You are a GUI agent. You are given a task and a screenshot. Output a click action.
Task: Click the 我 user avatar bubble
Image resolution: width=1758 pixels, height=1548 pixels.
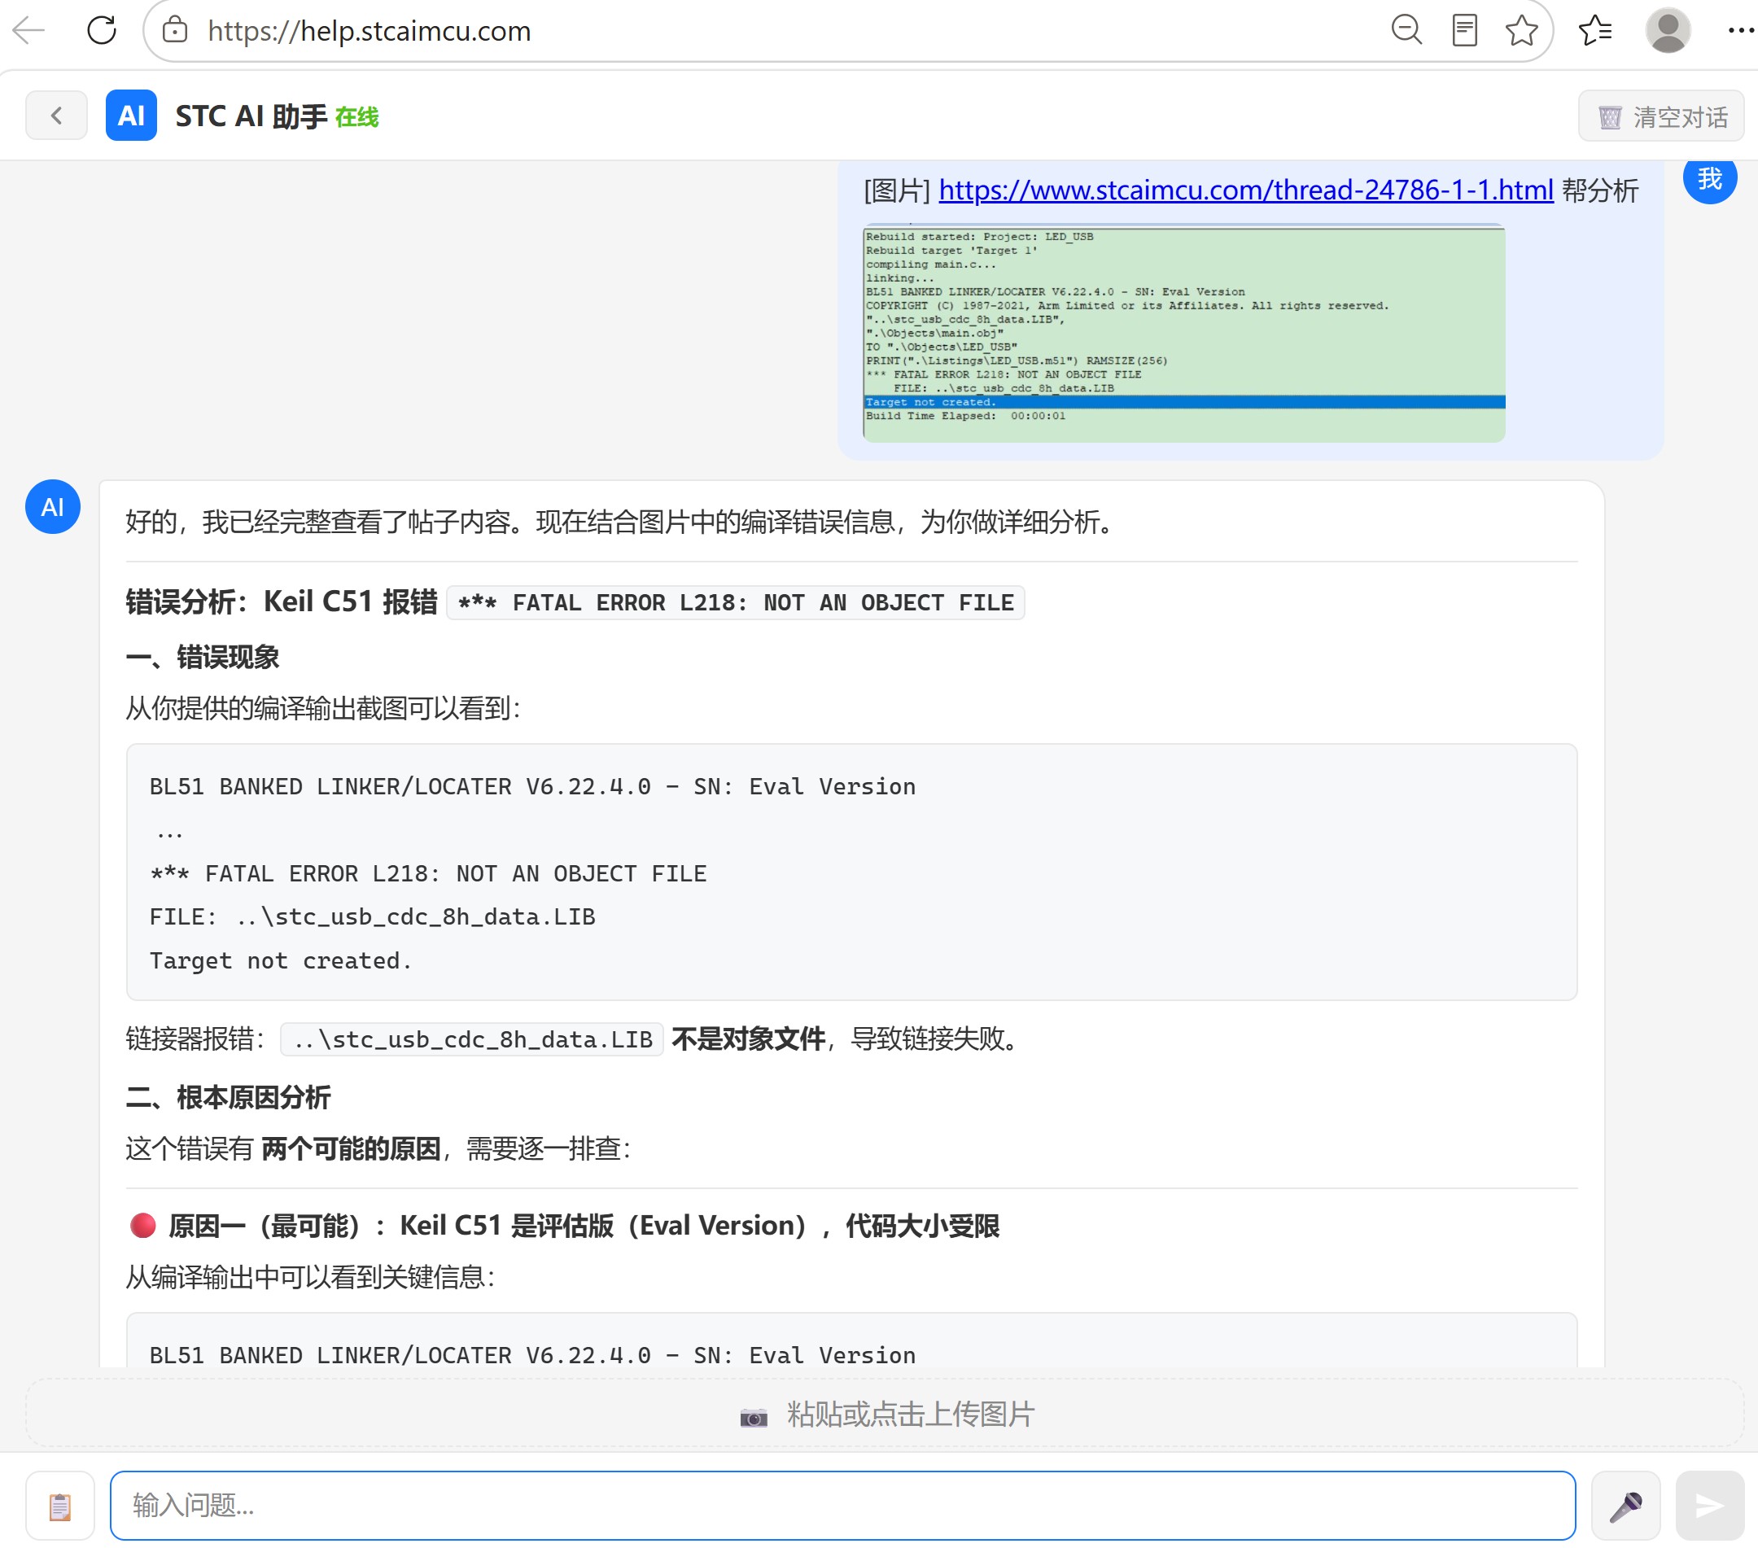1709,179
